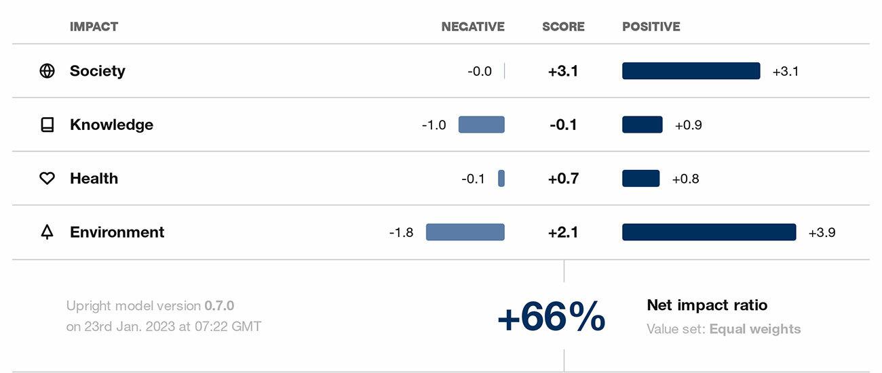Open the Health impact category

pos(94,179)
